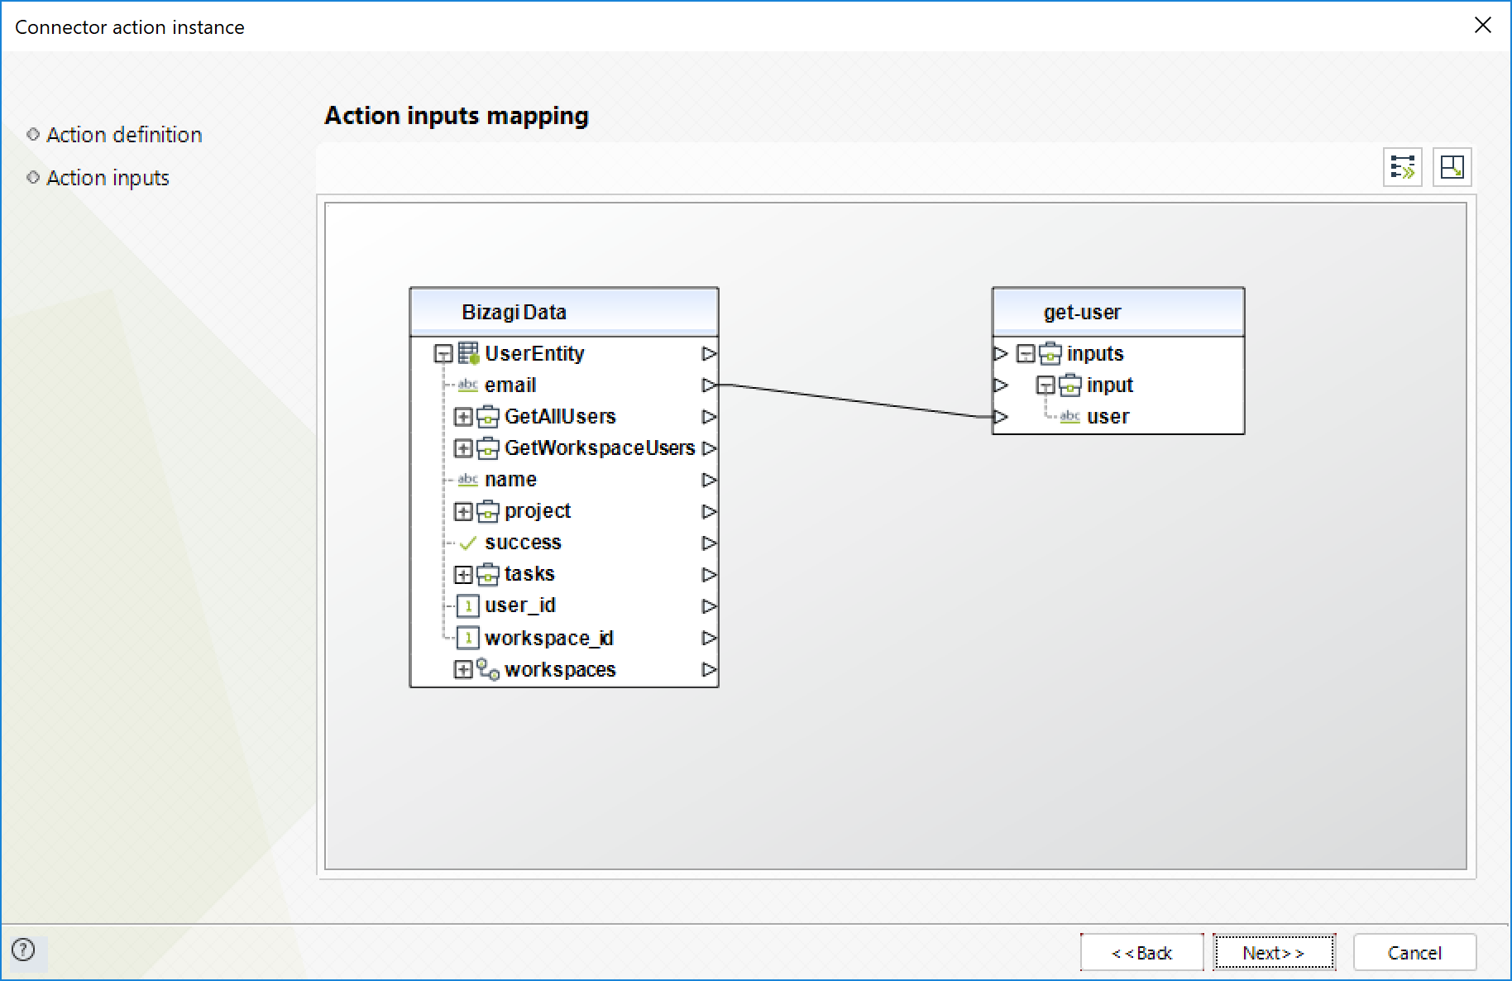Screen dimensions: 1512x981
Task: Close the Connector action instance dialog
Action: (1483, 26)
